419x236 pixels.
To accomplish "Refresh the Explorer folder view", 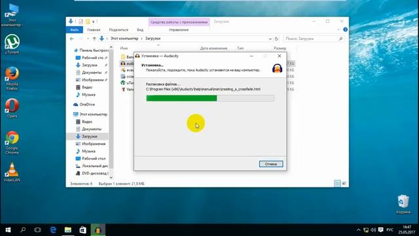I will click(x=276, y=39).
